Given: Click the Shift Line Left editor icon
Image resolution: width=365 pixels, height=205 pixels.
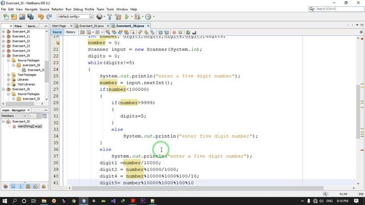Looking at the screenshot, I should [160, 32].
